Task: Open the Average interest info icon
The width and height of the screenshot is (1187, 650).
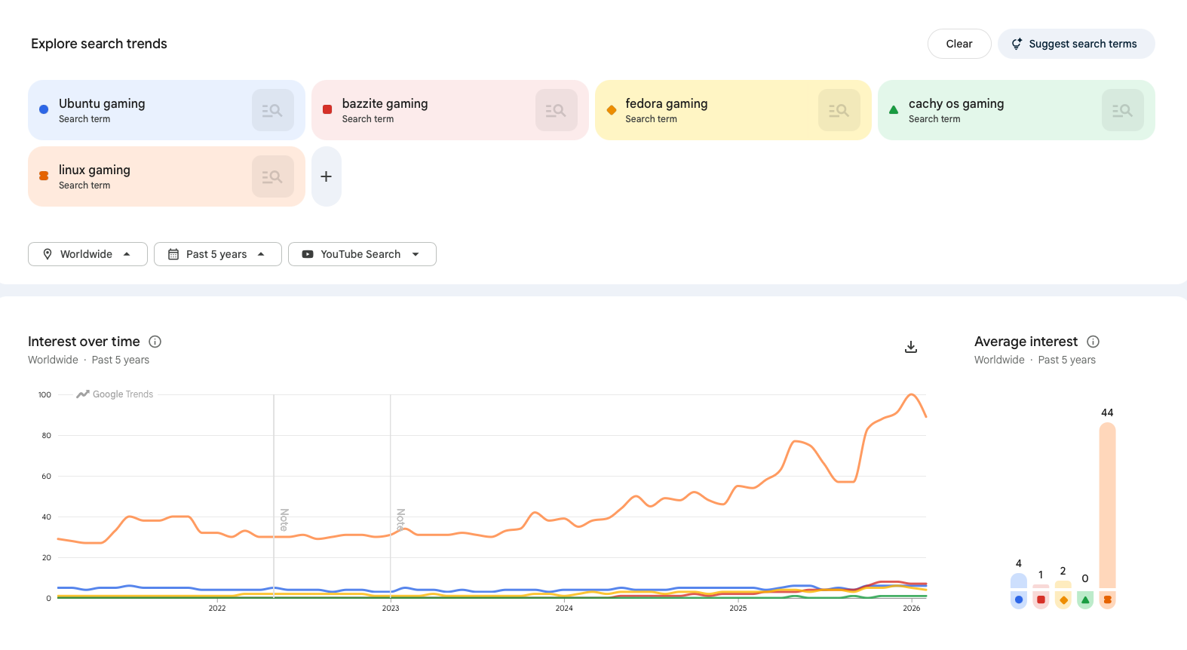Action: click(1093, 342)
